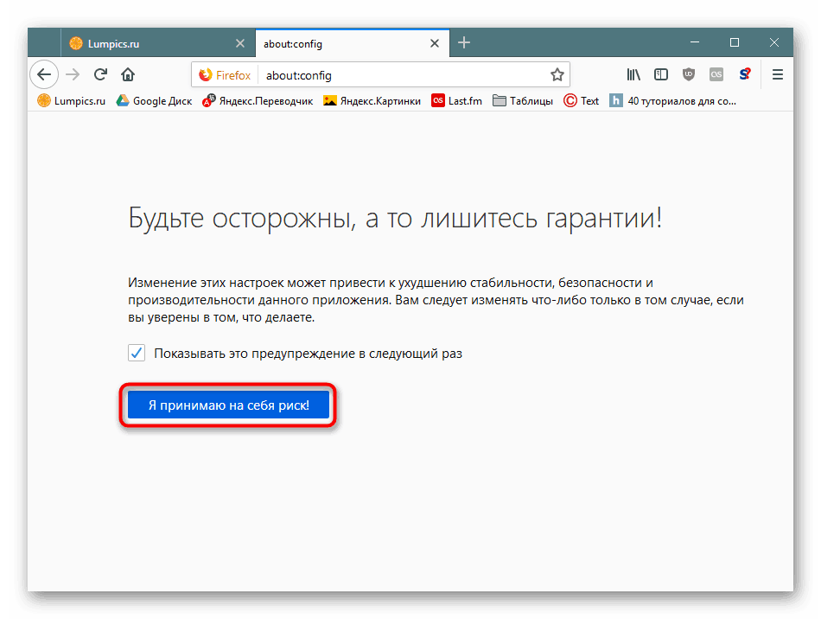Open the Яндекс.Переводчик bookmark
This screenshot has width=821, height=619.
pyautogui.click(x=258, y=101)
